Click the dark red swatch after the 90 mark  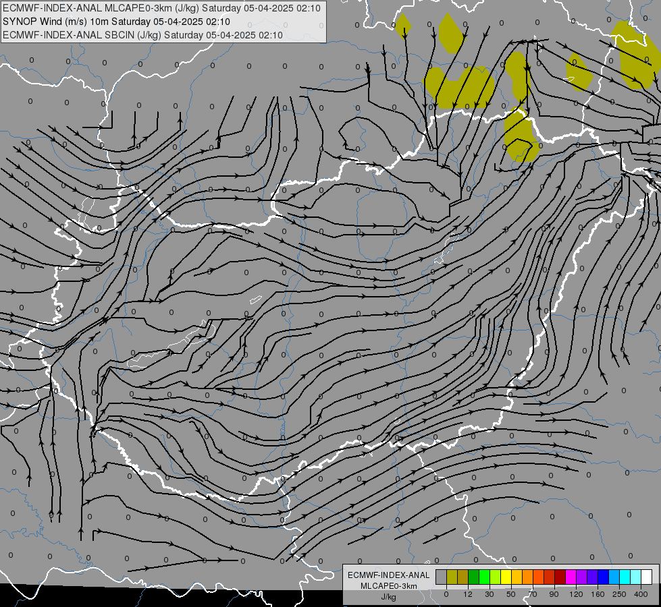coord(560,577)
